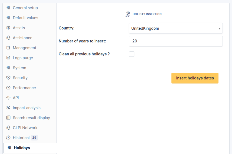Image resolution: width=232 pixels, height=154 pixels.
Task: Go to the GLPI Network tab
Action: (25, 128)
